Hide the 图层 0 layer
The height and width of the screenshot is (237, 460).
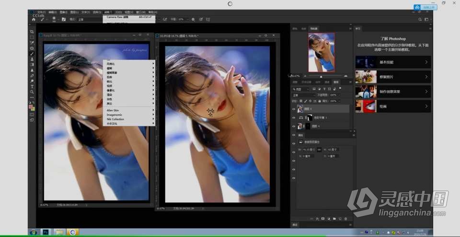[x=294, y=126]
